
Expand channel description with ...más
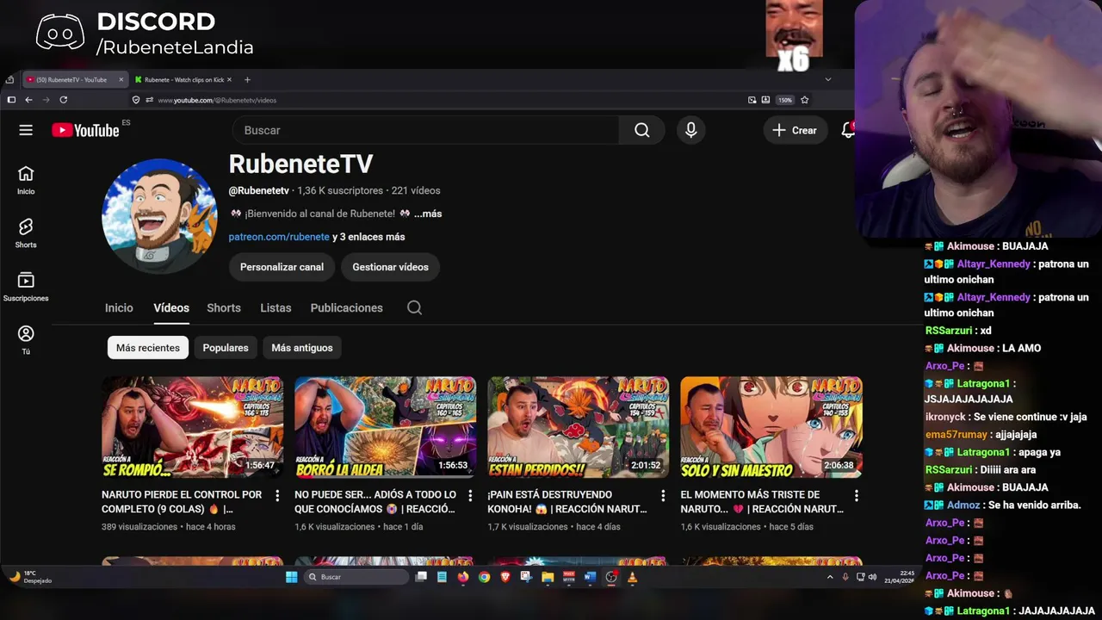428,214
